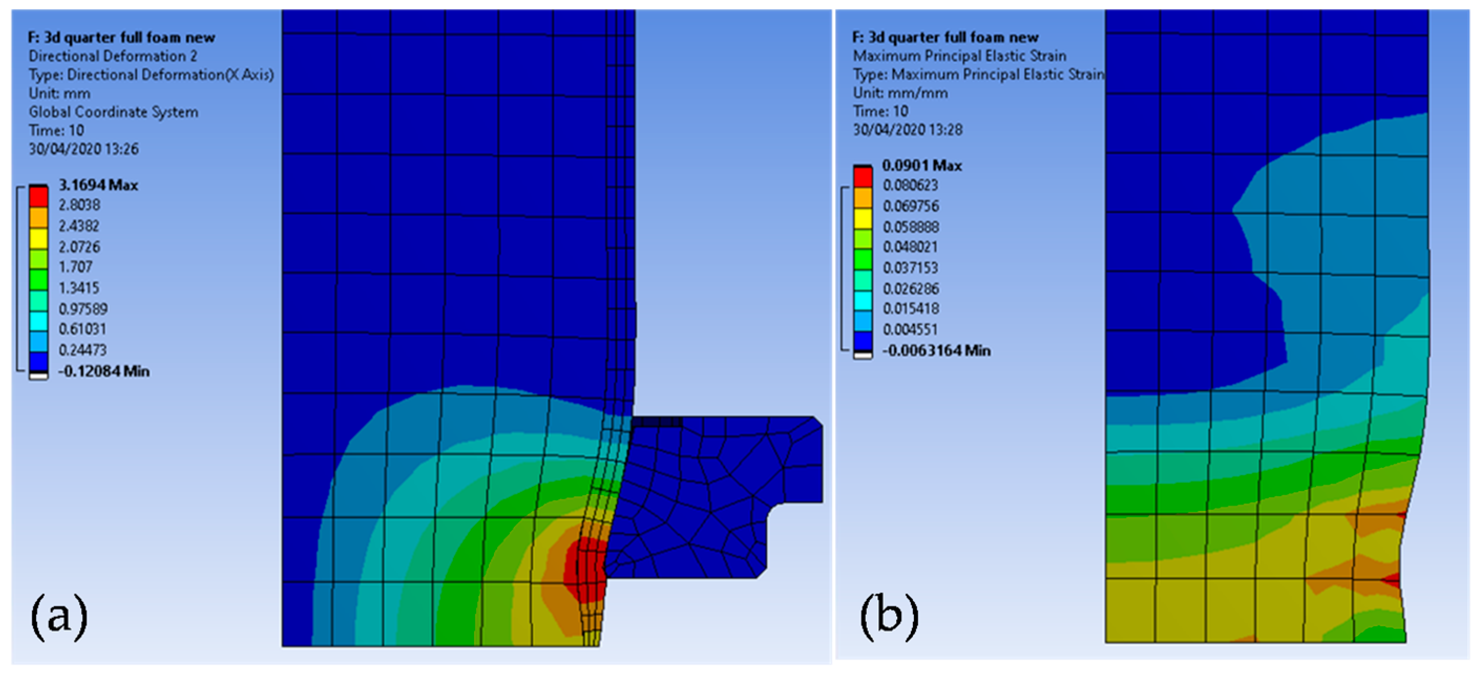
Task: Click the red swatch in the deformation legend
Action: 38,197
